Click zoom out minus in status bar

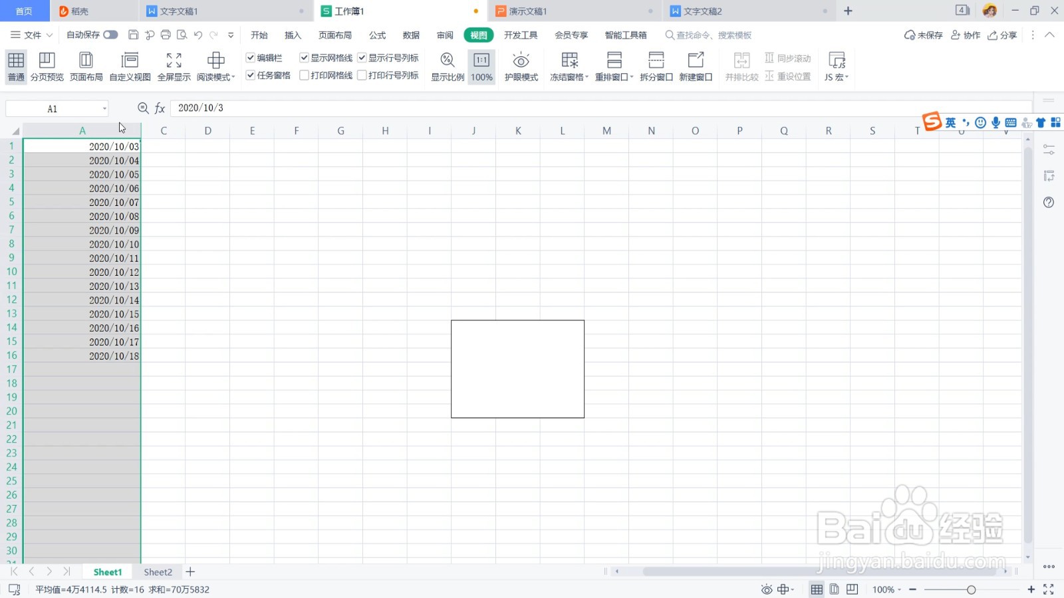click(x=913, y=589)
